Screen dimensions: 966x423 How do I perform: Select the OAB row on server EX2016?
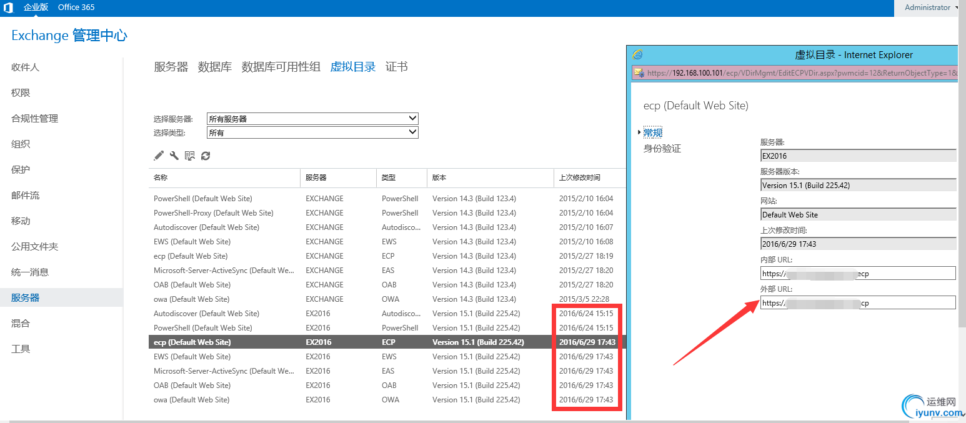[387, 386]
